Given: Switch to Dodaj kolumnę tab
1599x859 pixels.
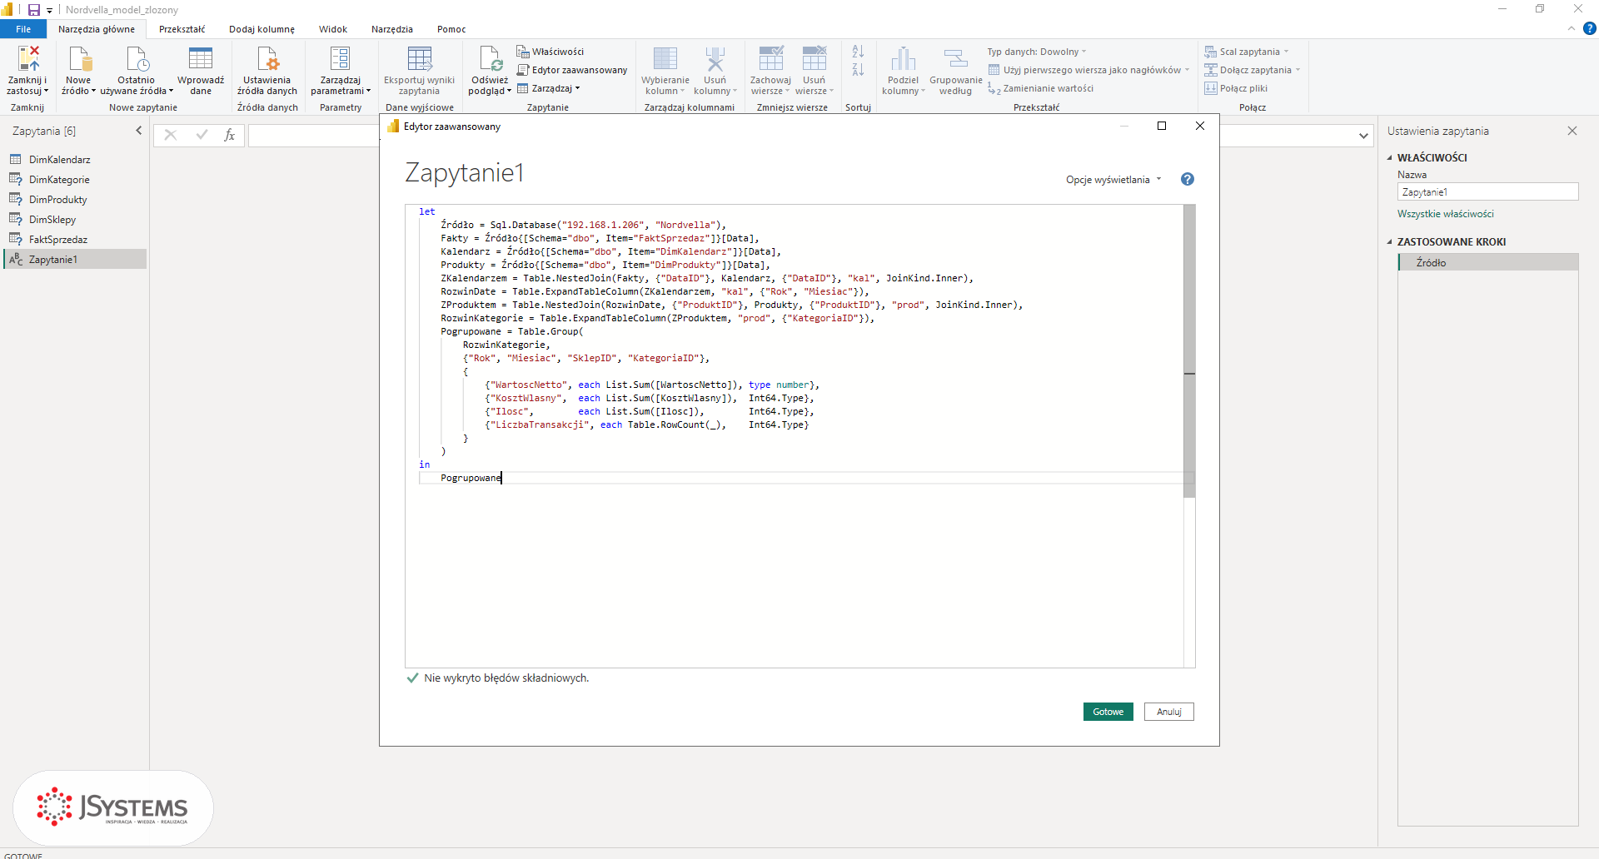Looking at the screenshot, I should click(x=262, y=29).
